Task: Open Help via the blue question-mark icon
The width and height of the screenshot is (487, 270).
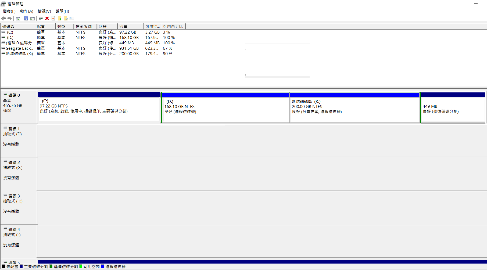Action: click(26, 18)
